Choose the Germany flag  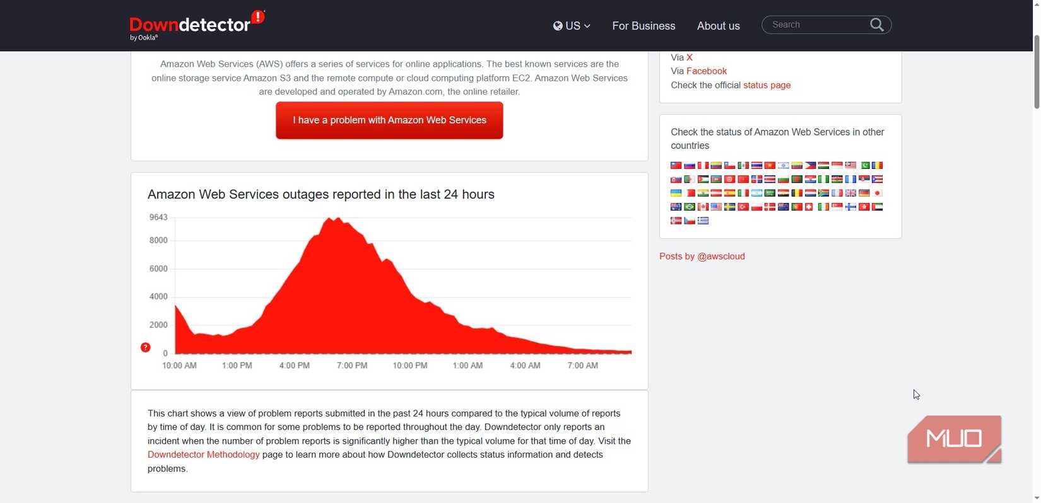(864, 193)
